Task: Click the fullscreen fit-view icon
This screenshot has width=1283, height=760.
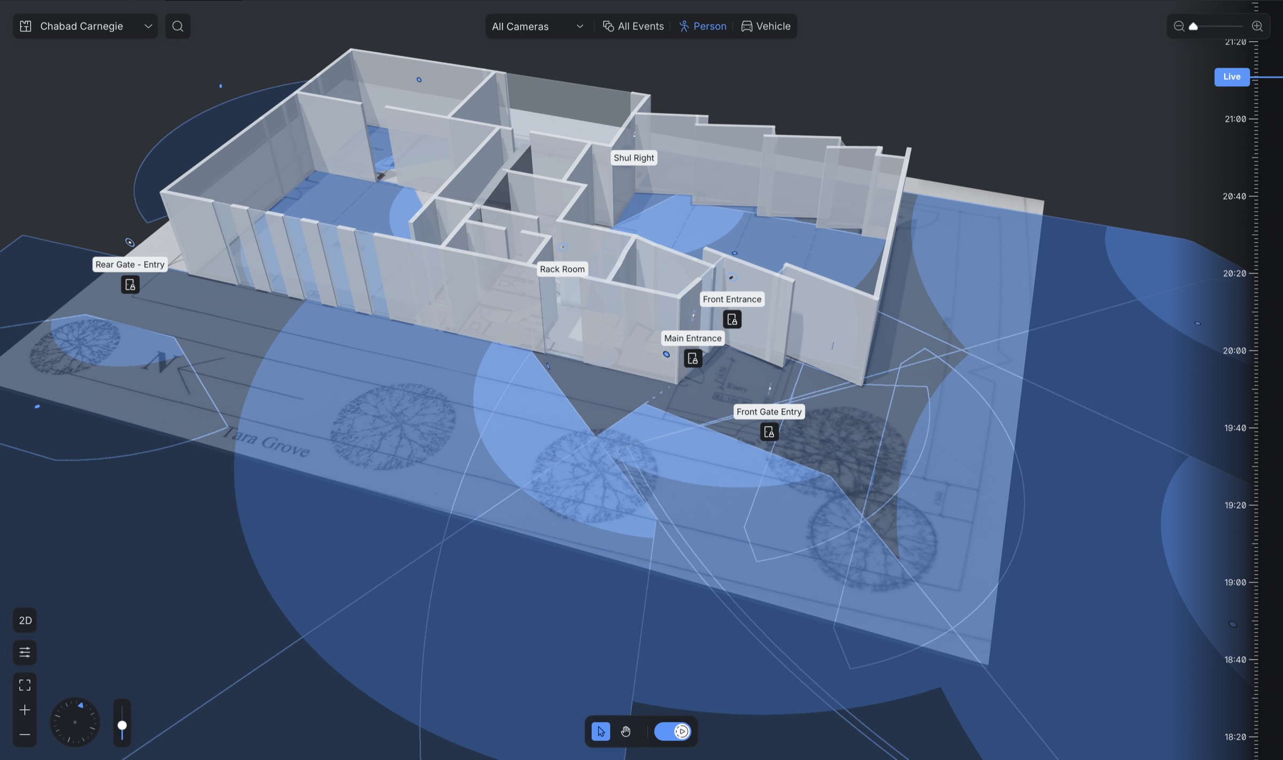Action: [x=25, y=685]
